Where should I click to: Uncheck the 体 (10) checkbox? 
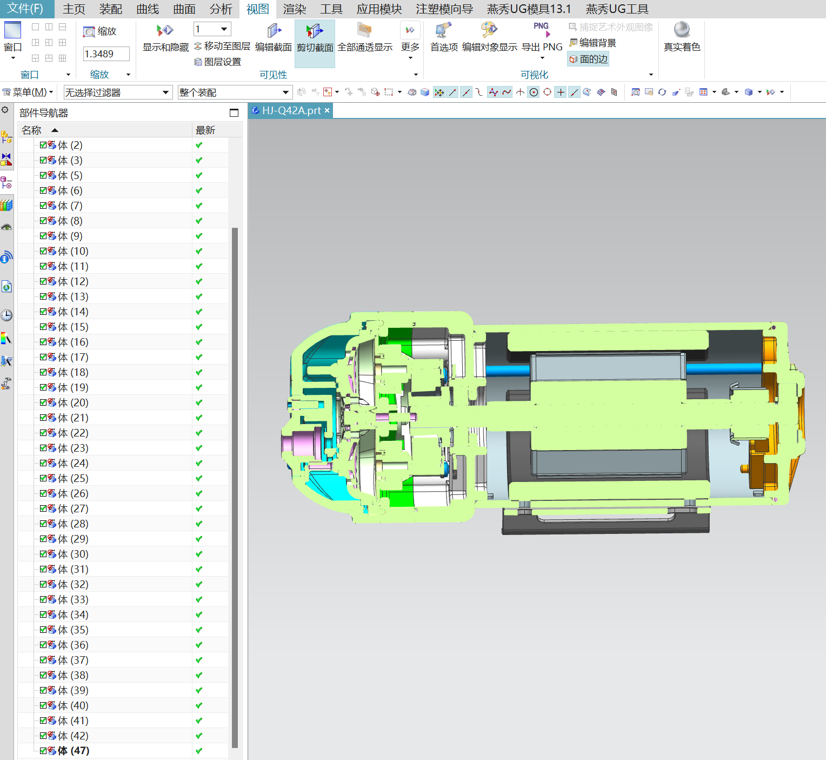click(x=43, y=251)
